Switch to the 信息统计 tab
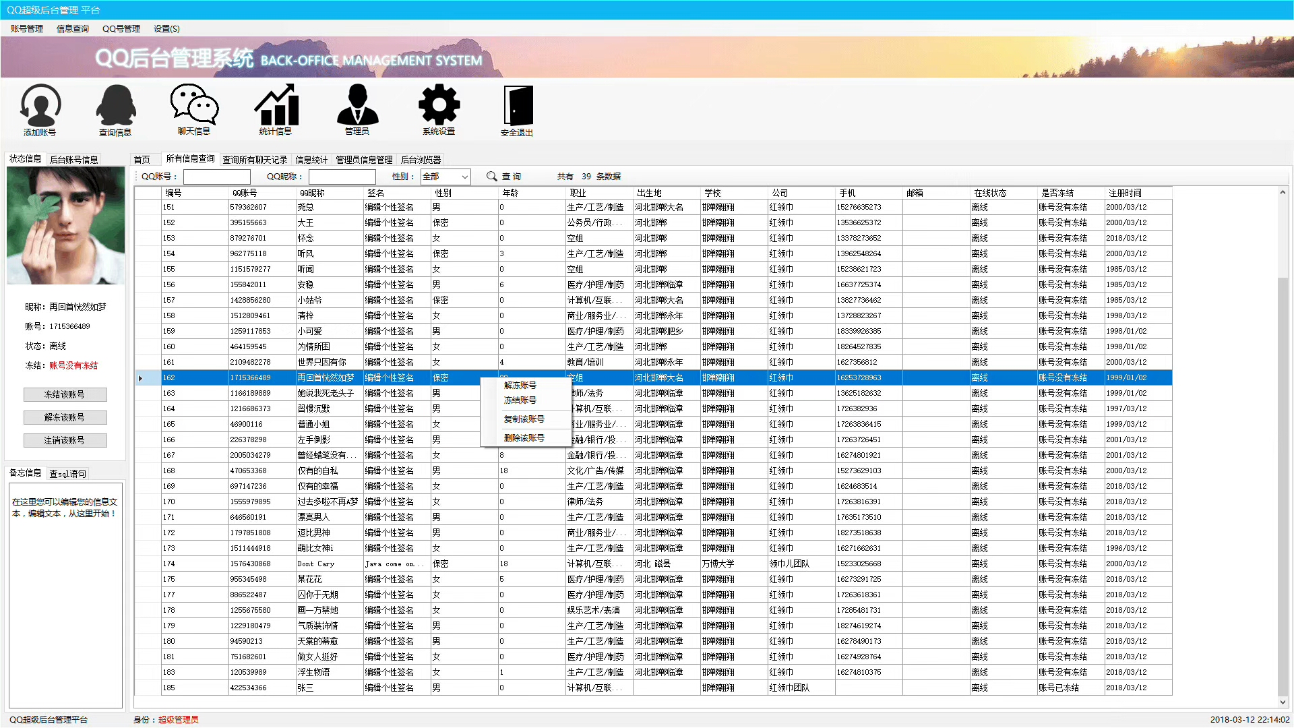 point(311,160)
